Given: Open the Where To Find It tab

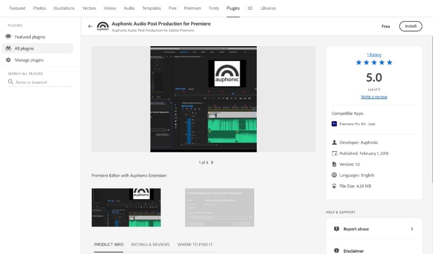Looking at the screenshot, I should [195, 244].
